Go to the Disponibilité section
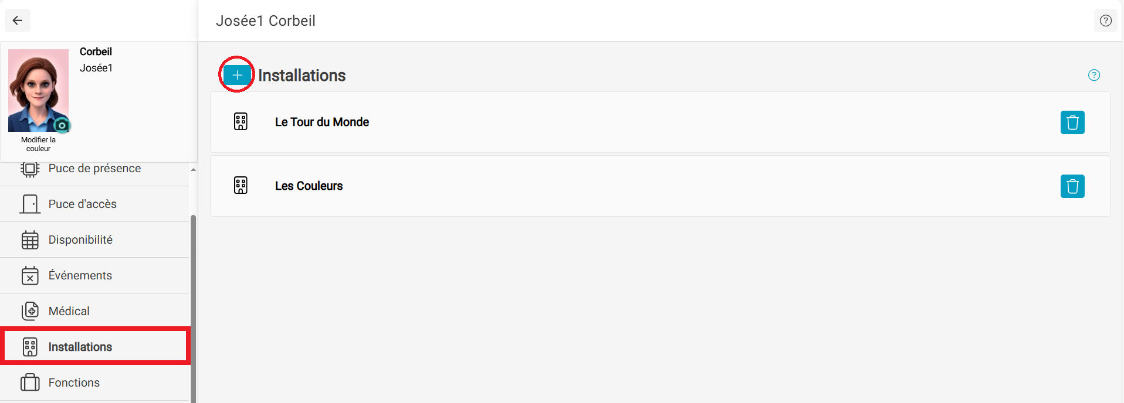1124x403 pixels. point(95,240)
